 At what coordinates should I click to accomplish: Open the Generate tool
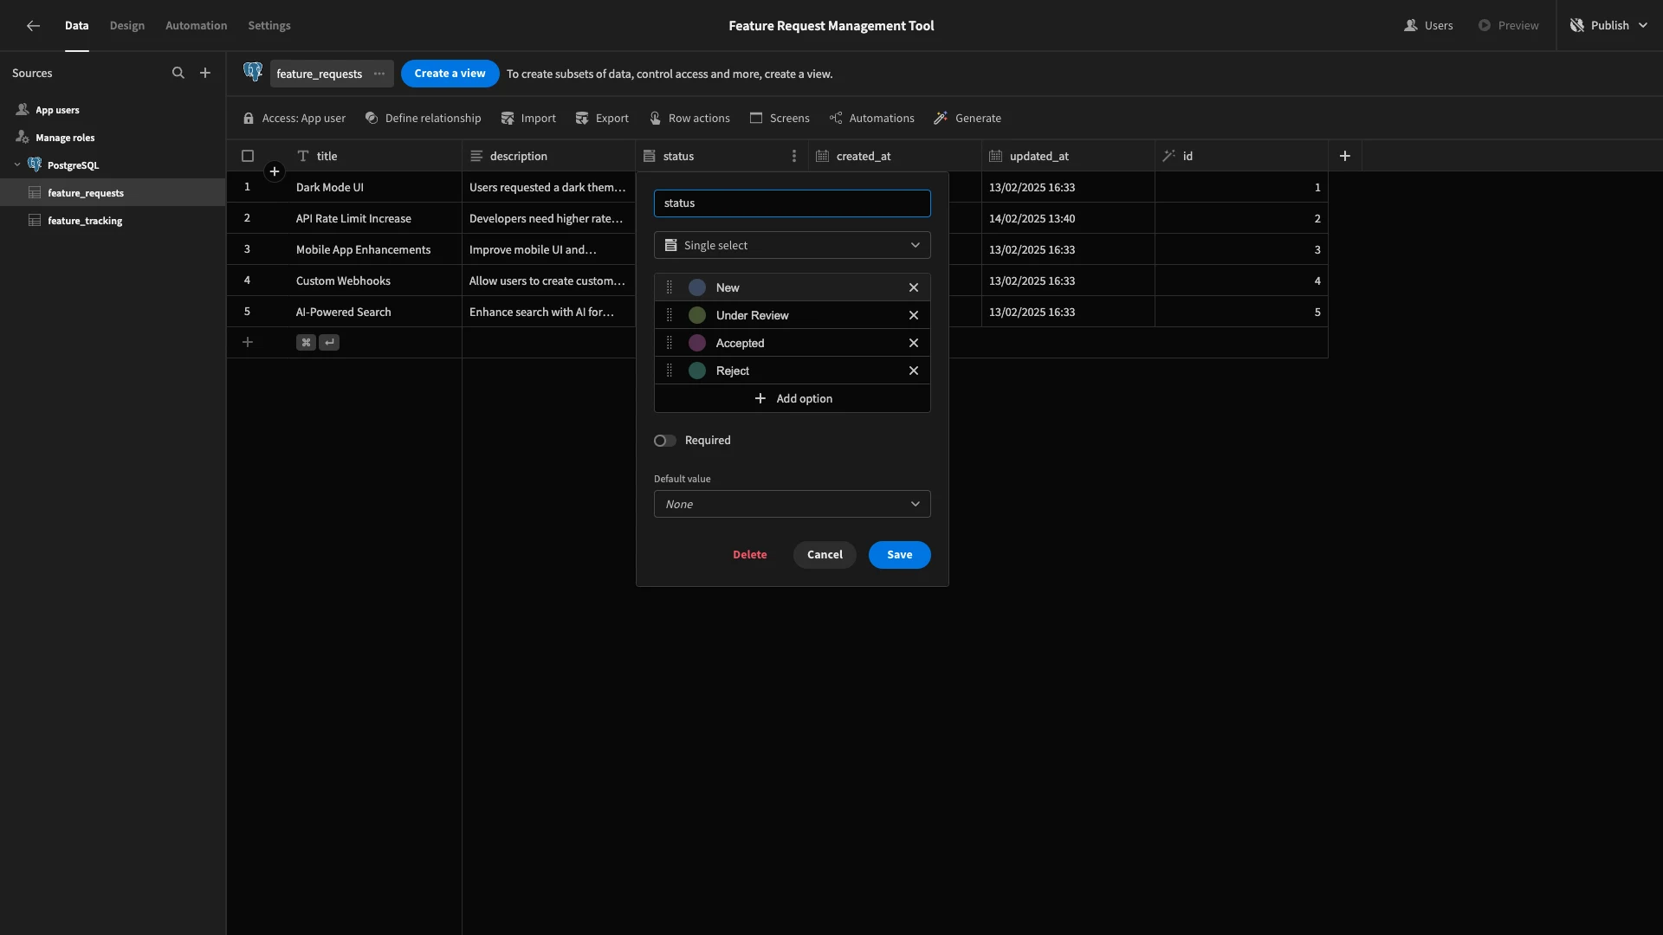point(967,119)
